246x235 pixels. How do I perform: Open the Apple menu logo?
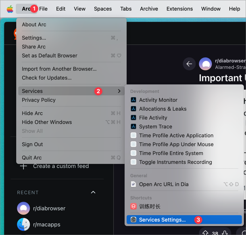coord(10,9)
